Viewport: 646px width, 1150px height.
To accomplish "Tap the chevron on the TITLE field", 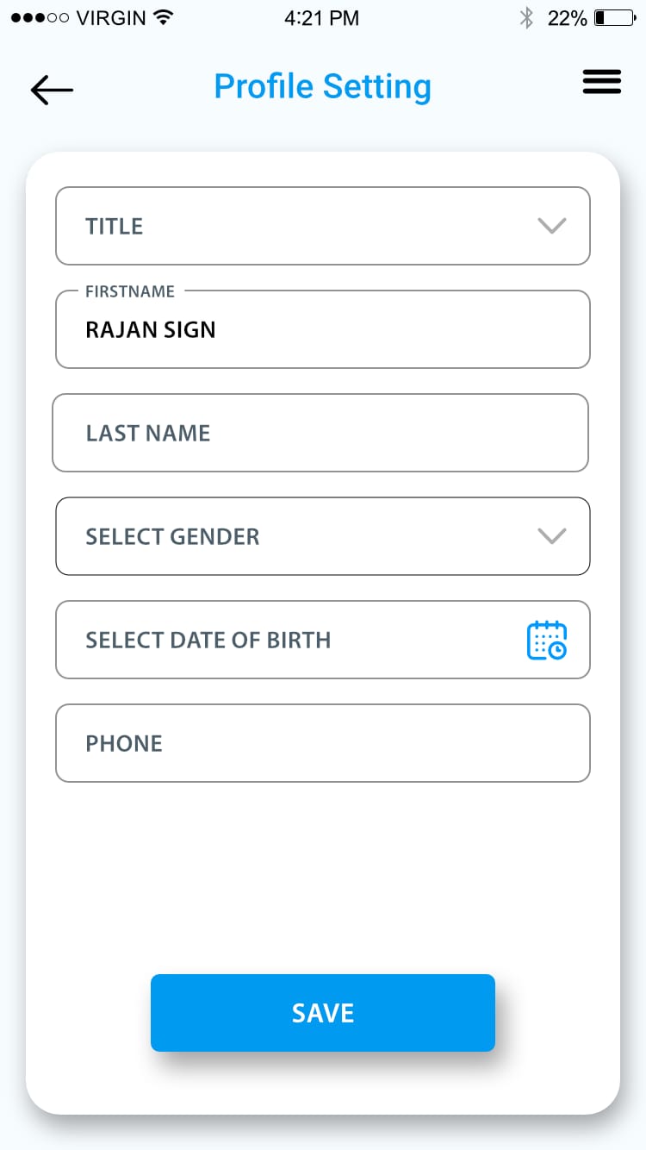I will click(551, 226).
